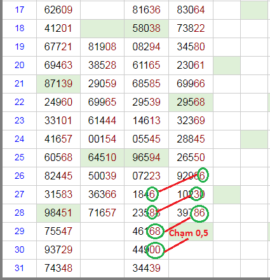The image size is (270, 280).
Task: Click cell containing 33101
Action: pos(58,120)
